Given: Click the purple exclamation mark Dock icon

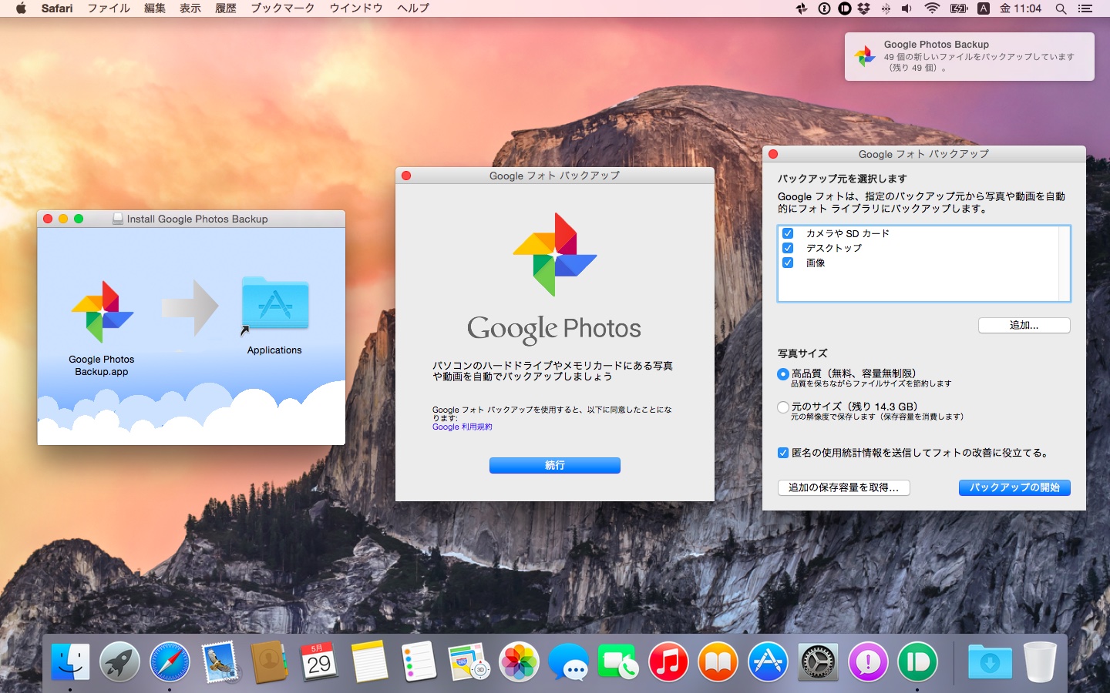Looking at the screenshot, I should 868,662.
